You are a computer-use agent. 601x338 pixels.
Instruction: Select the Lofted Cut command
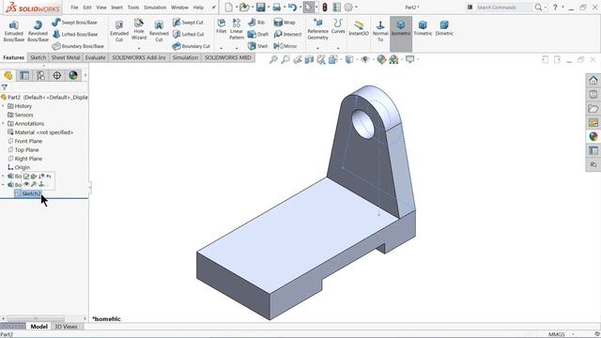click(188, 34)
